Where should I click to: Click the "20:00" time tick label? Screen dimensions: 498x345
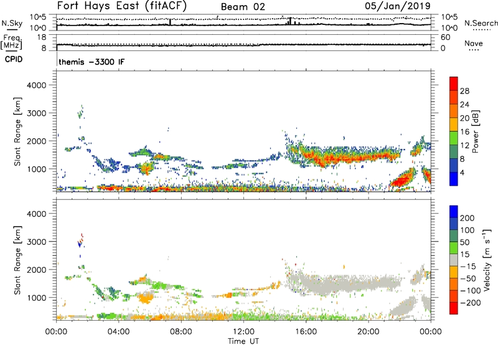368,332
